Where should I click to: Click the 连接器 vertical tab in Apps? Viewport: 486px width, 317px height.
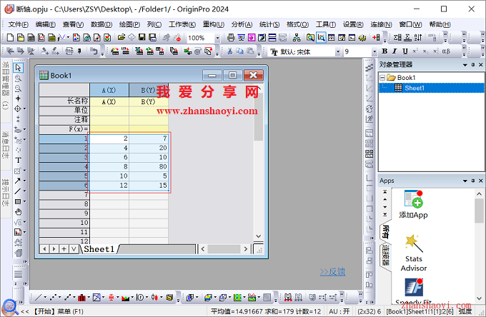(x=385, y=256)
